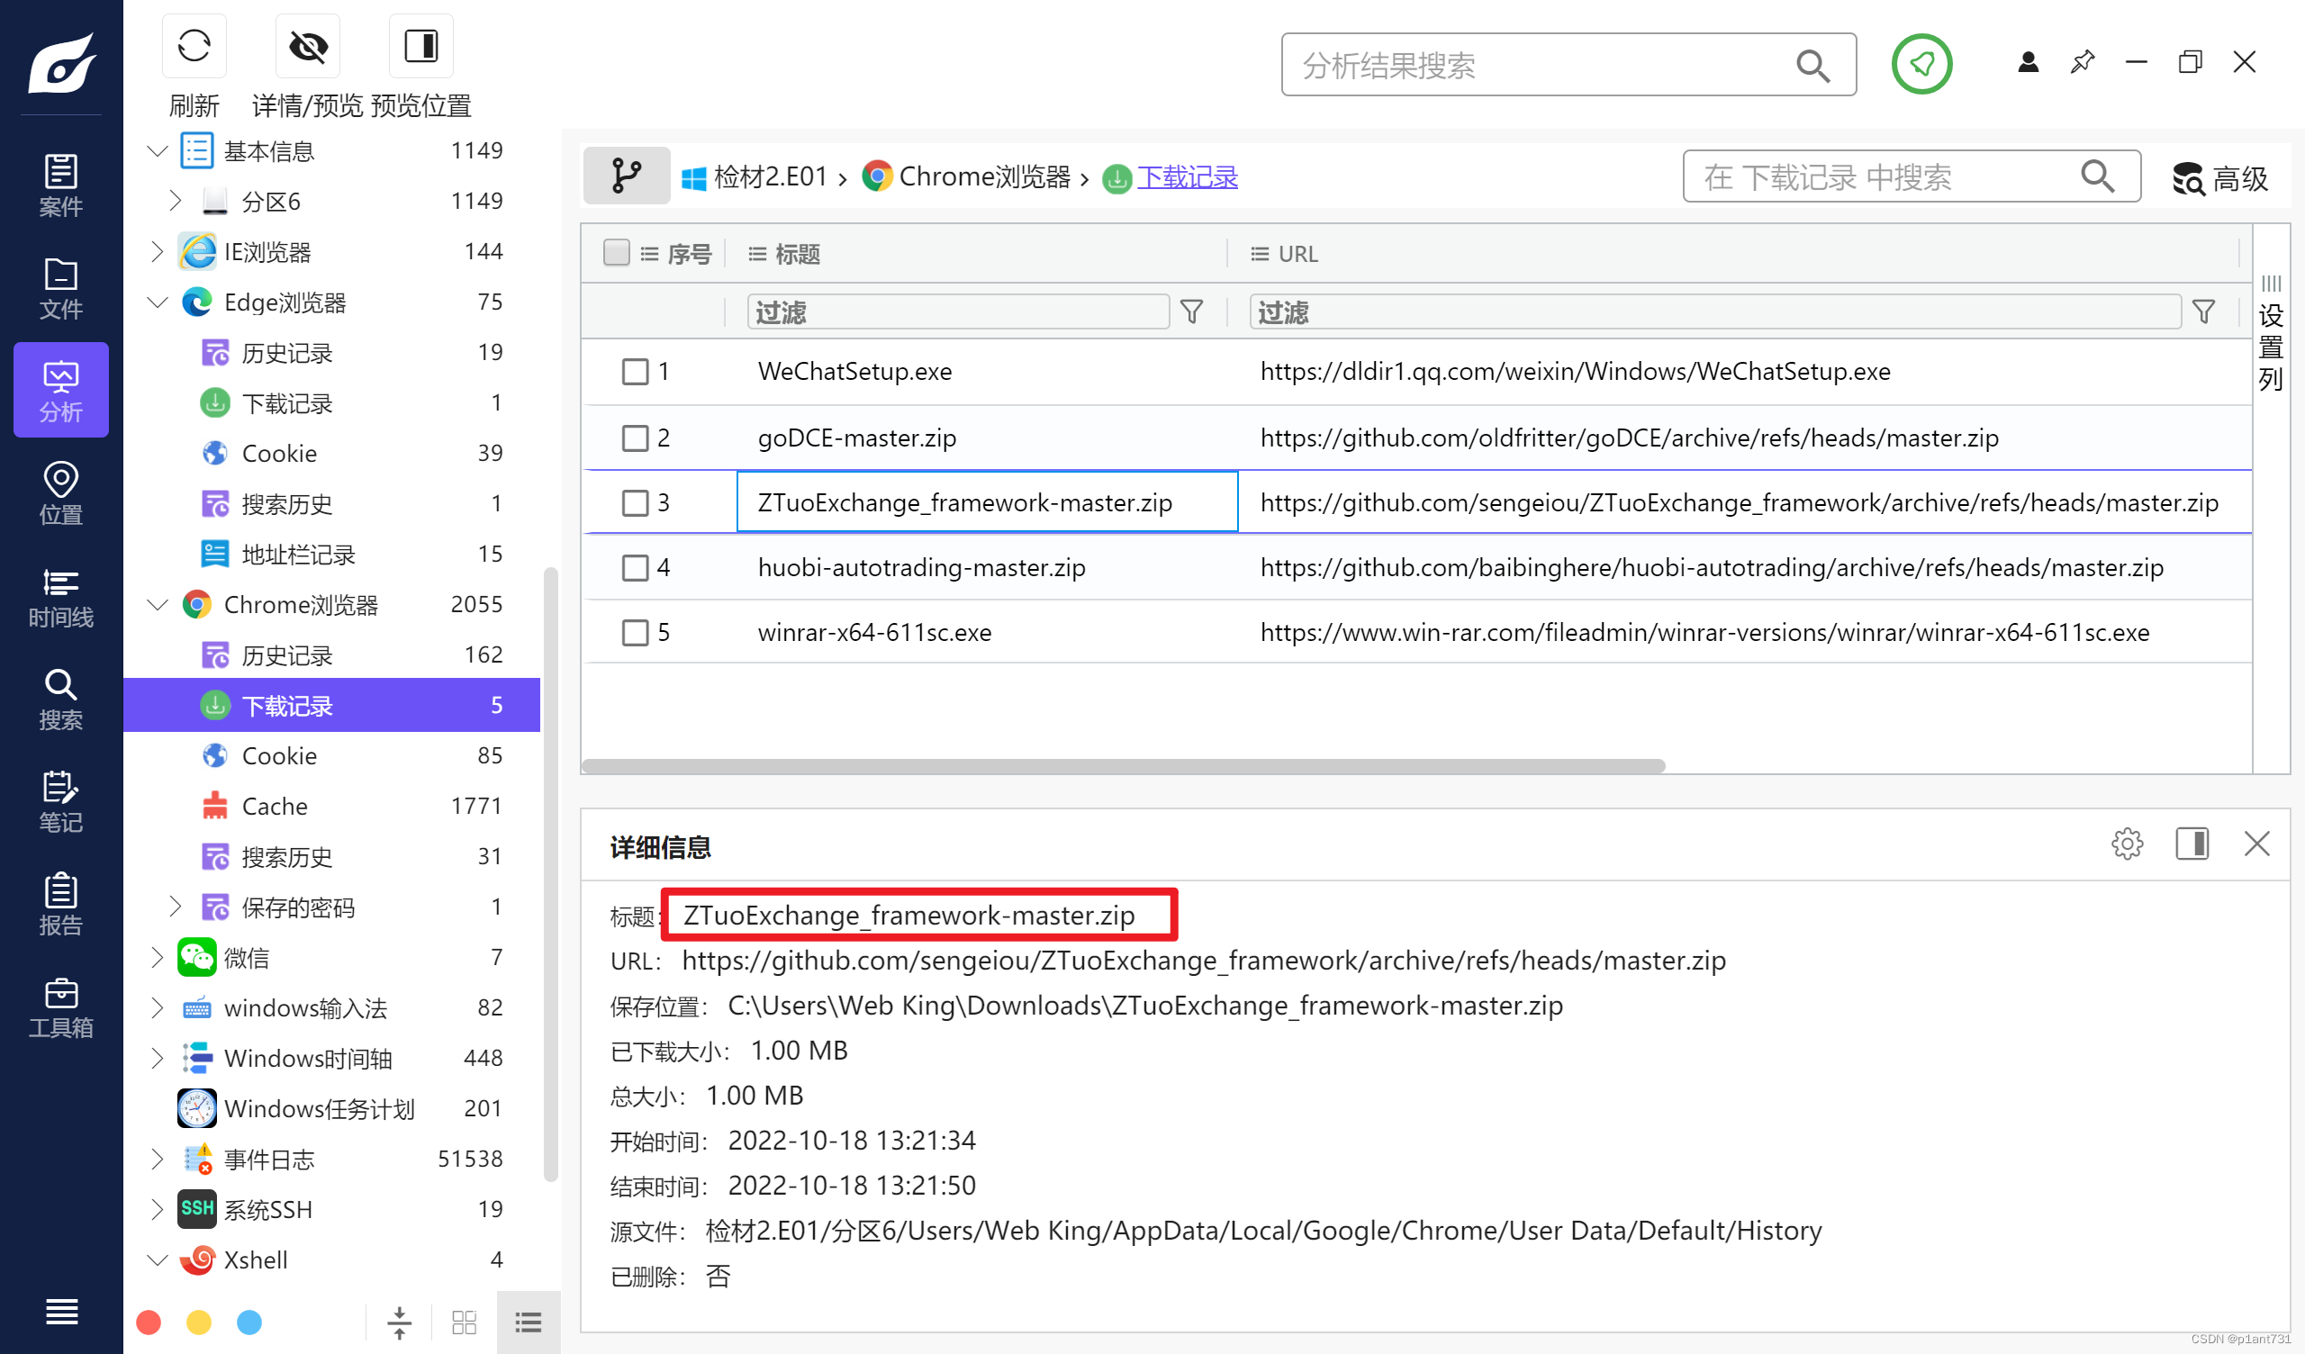Click the Refresh (刷新) toolbar icon

point(194,46)
